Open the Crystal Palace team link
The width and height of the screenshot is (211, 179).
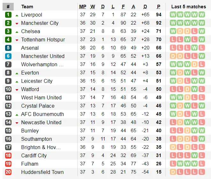[38, 106]
